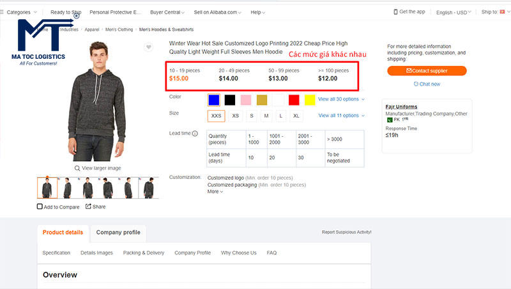Screen dimensions: 511x289
Task: Select last back-view hoodie thumbnail
Action: point(149,187)
